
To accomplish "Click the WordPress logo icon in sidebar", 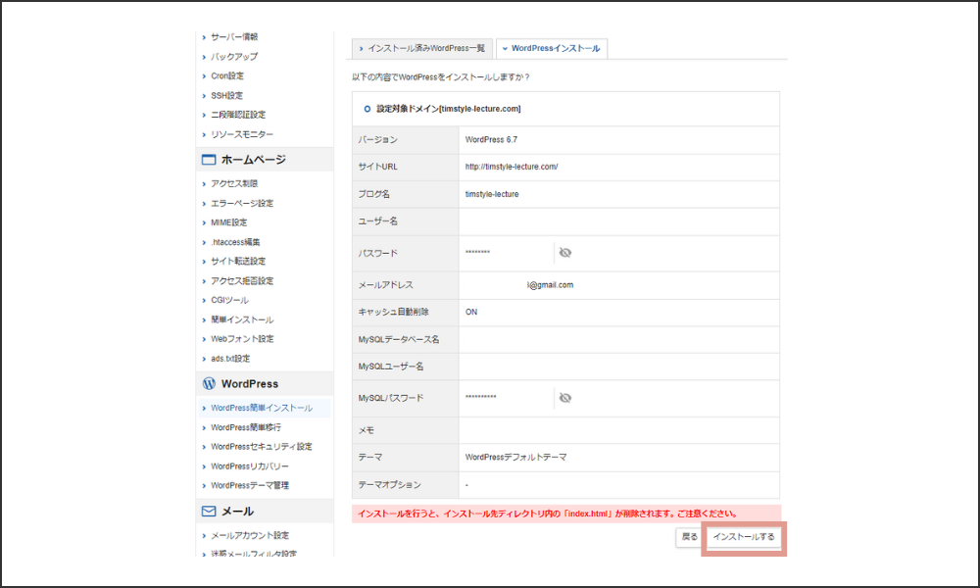I will tap(209, 383).
